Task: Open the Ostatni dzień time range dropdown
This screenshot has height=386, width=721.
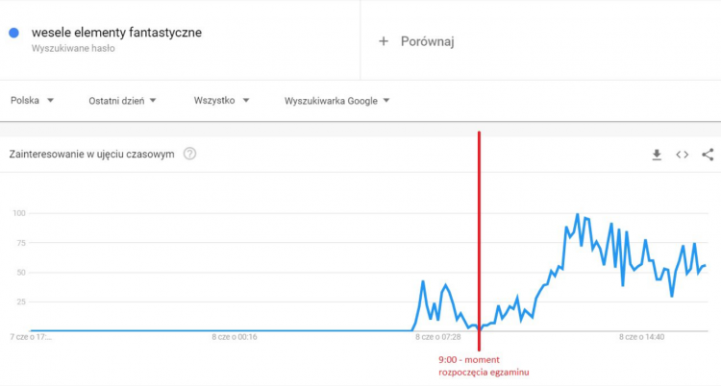Action: point(122,100)
